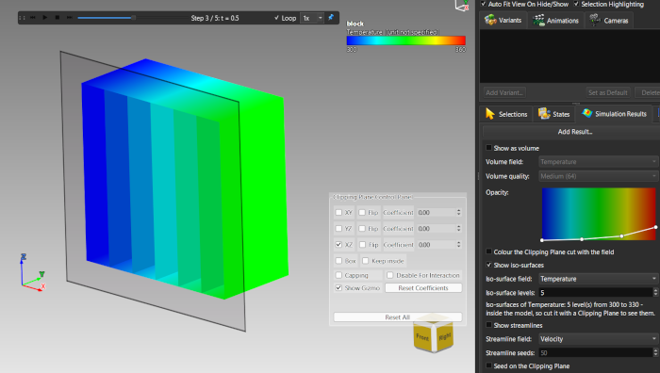
Task: Flip the XY clipping plane
Action: [x=362, y=212]
